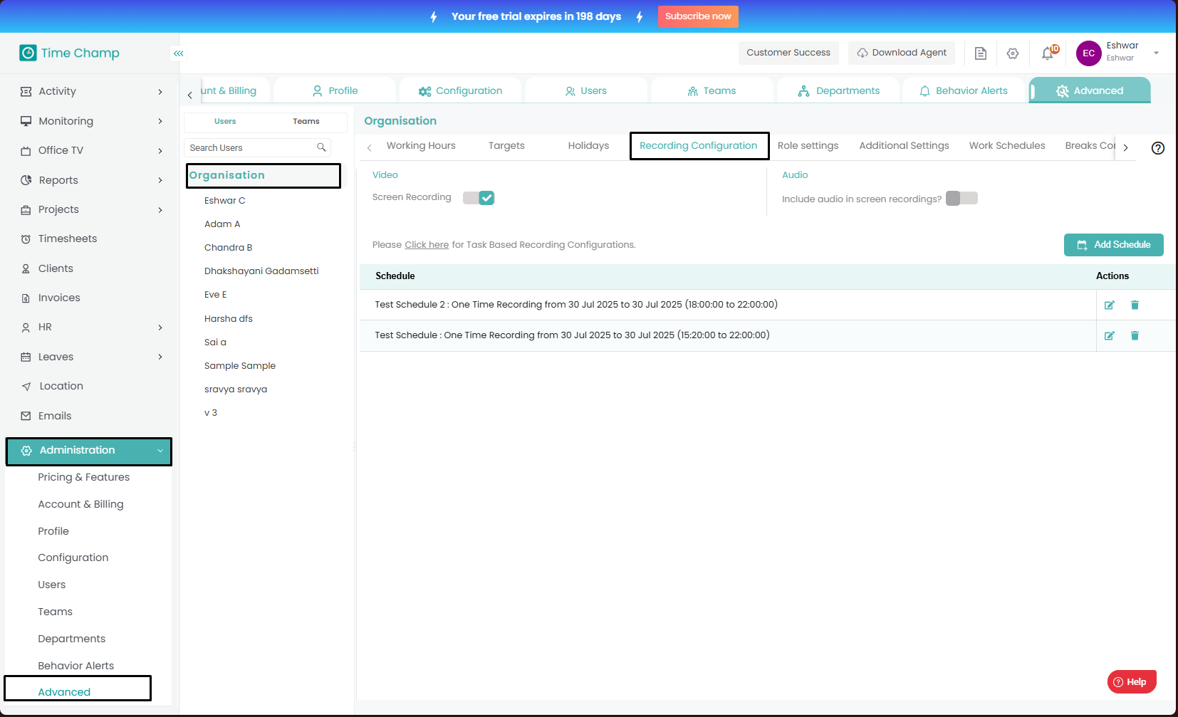The width and height of the screenshot is (1178, 717).
Task: Switch to the Working Hours tab
Action: point(421,146)
